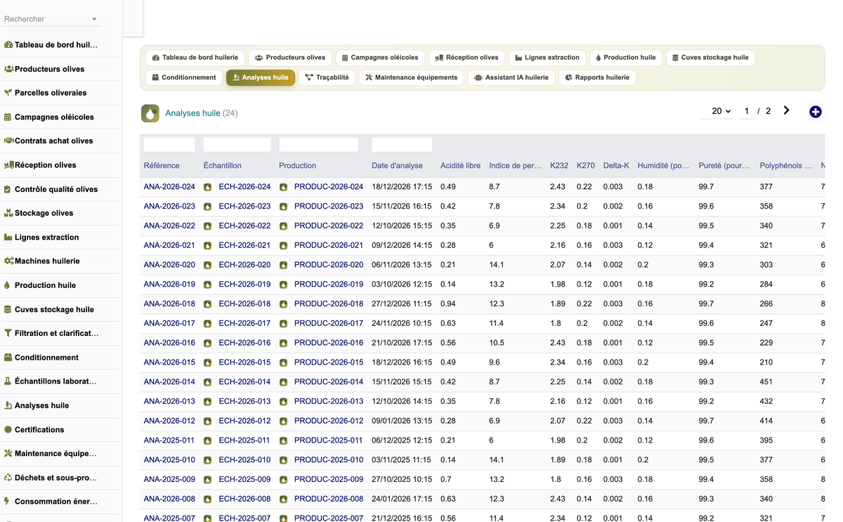Click Analyses huile list title

[192, 113]
